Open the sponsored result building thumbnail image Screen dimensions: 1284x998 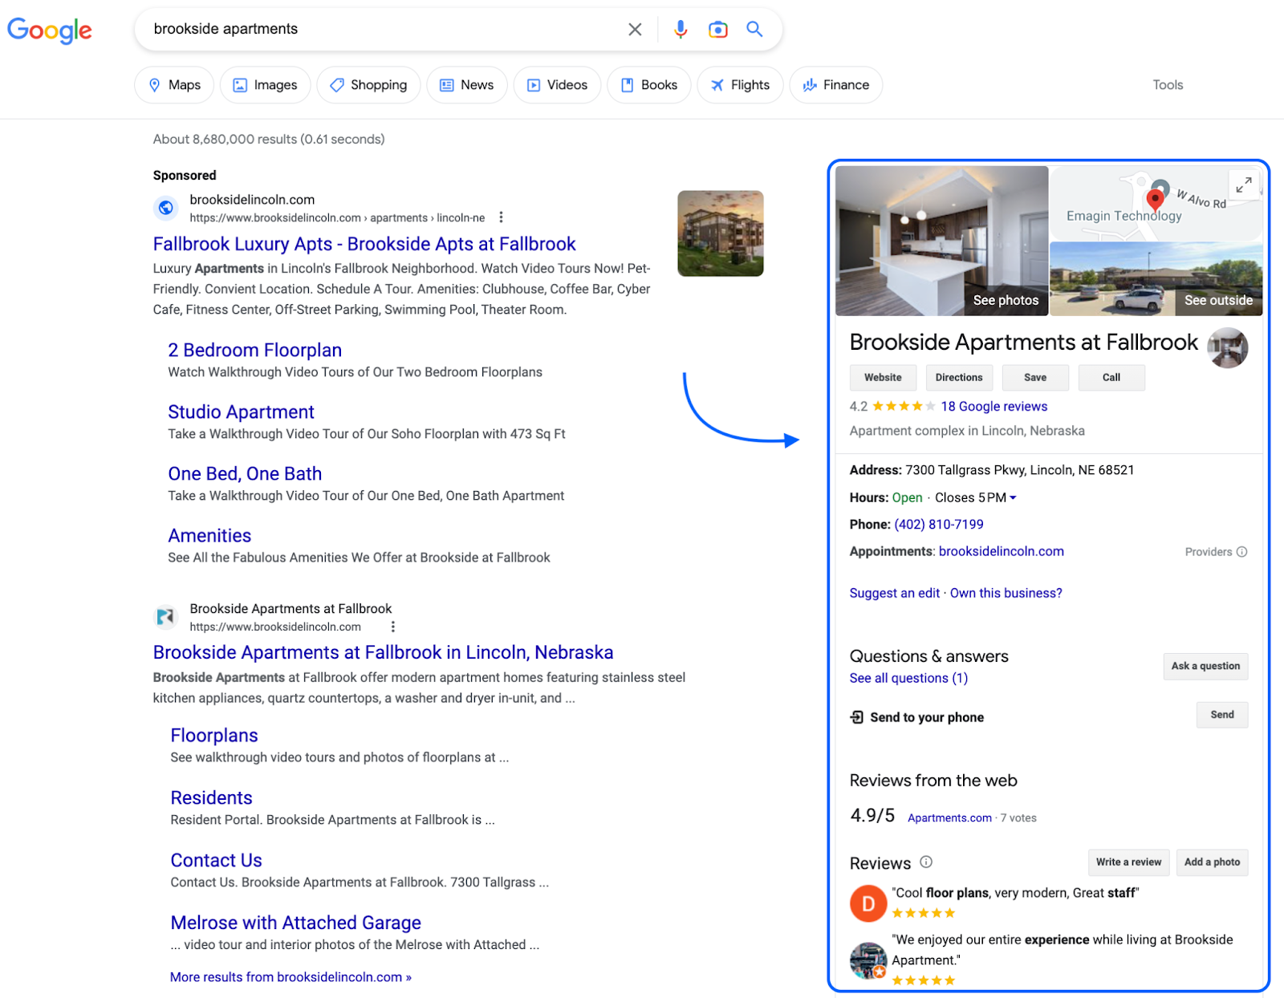(721, 233)
